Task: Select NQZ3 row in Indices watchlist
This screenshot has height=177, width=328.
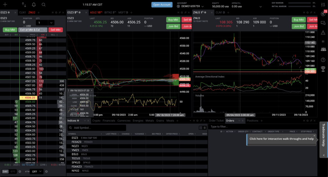Action: pos(137,146)
